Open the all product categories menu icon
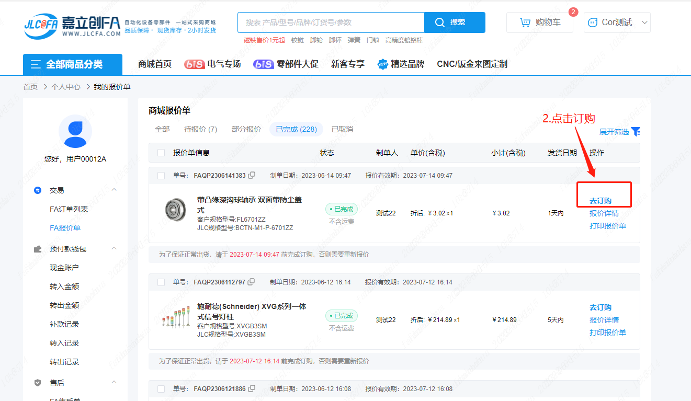Screen dimensions: 691x401 coord(36,64)
